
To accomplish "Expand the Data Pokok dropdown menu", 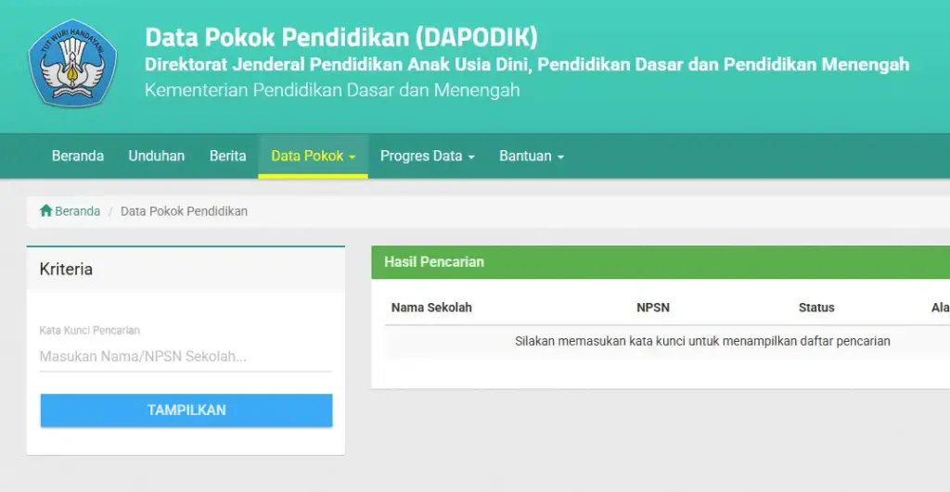I will tap(314, 157).
